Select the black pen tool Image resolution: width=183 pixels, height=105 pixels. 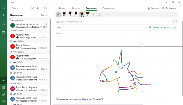coord(70,14)
